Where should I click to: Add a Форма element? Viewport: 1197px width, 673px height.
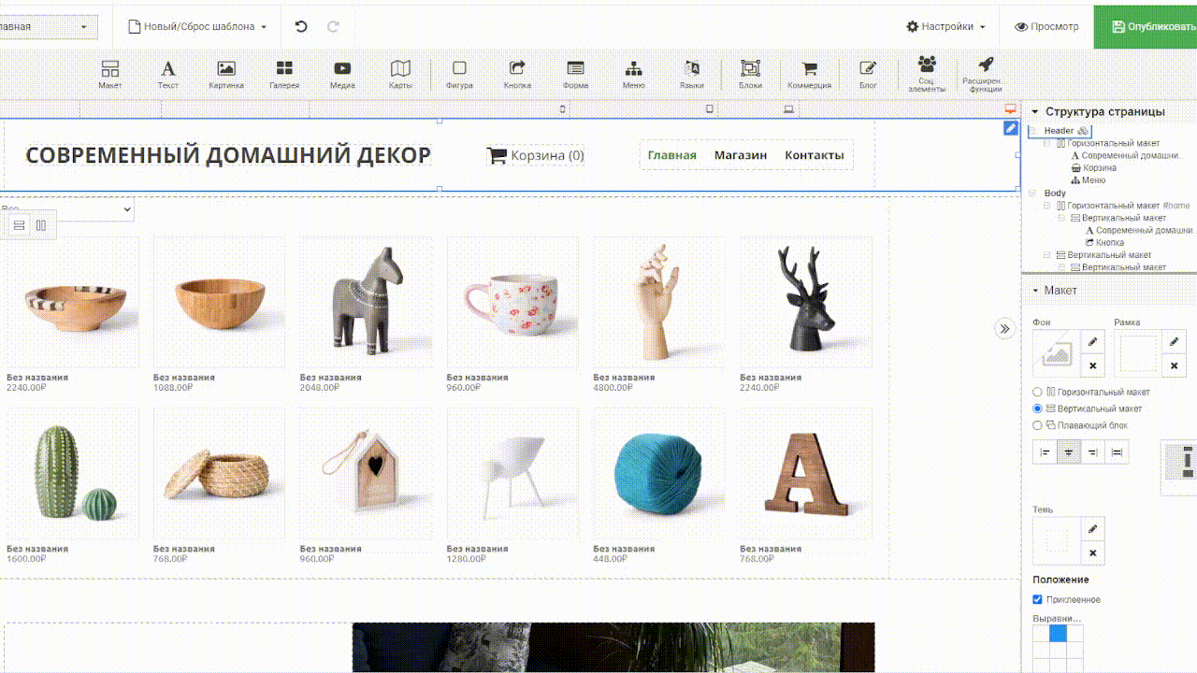tap(575, 74)
